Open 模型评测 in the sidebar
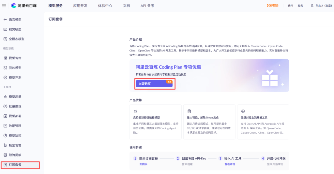This screenshot has height=174, width=334. click(15, 78)
